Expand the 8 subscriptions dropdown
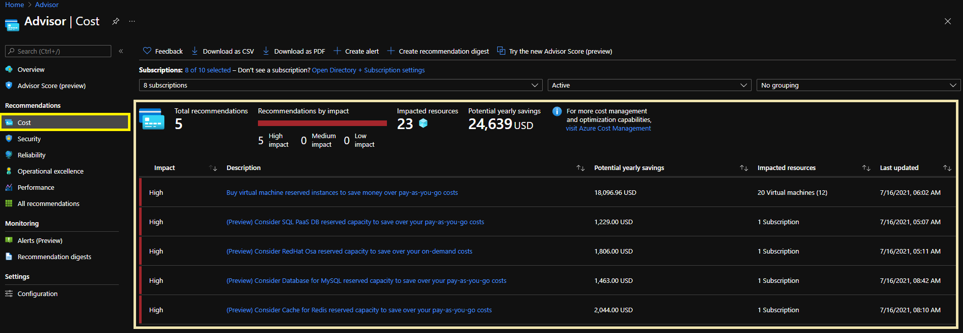 [341, 85]
